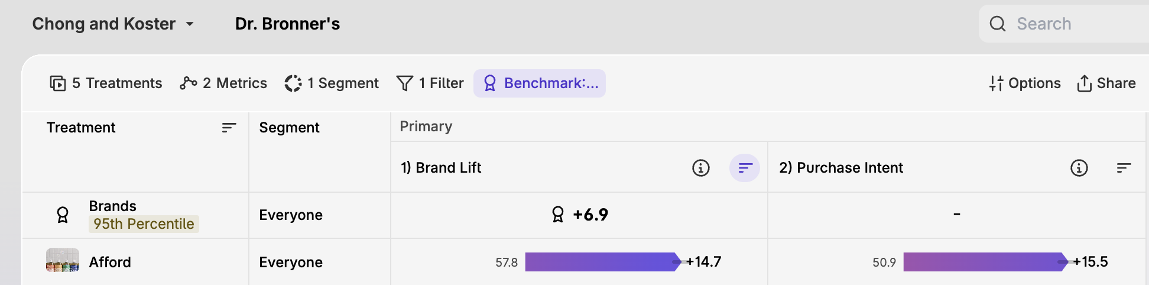Open the 5 Treatments selector
This screenshot has height=285, width=1149.
[x=106, y=83]
